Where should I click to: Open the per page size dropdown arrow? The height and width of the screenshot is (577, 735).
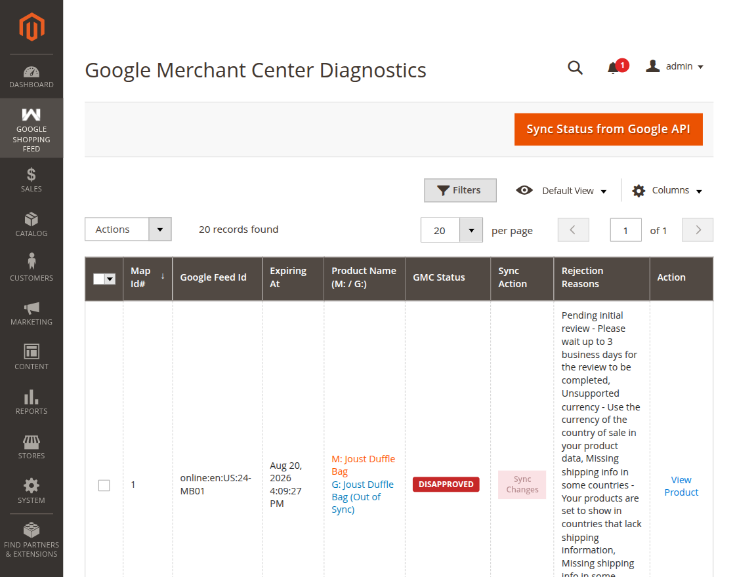[x=471, y=230]
